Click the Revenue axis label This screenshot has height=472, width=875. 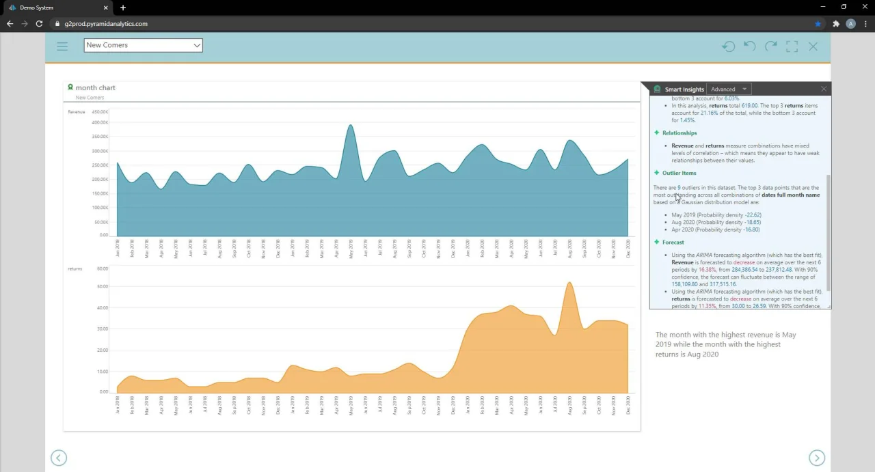(77, 112)
